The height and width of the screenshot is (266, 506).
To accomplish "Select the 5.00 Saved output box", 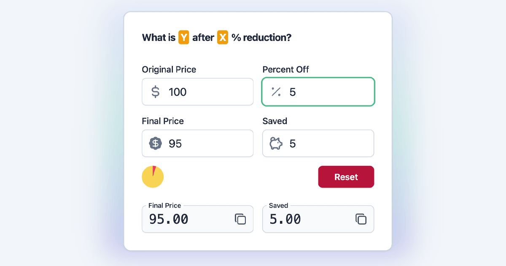I will (x=318, y=219).
